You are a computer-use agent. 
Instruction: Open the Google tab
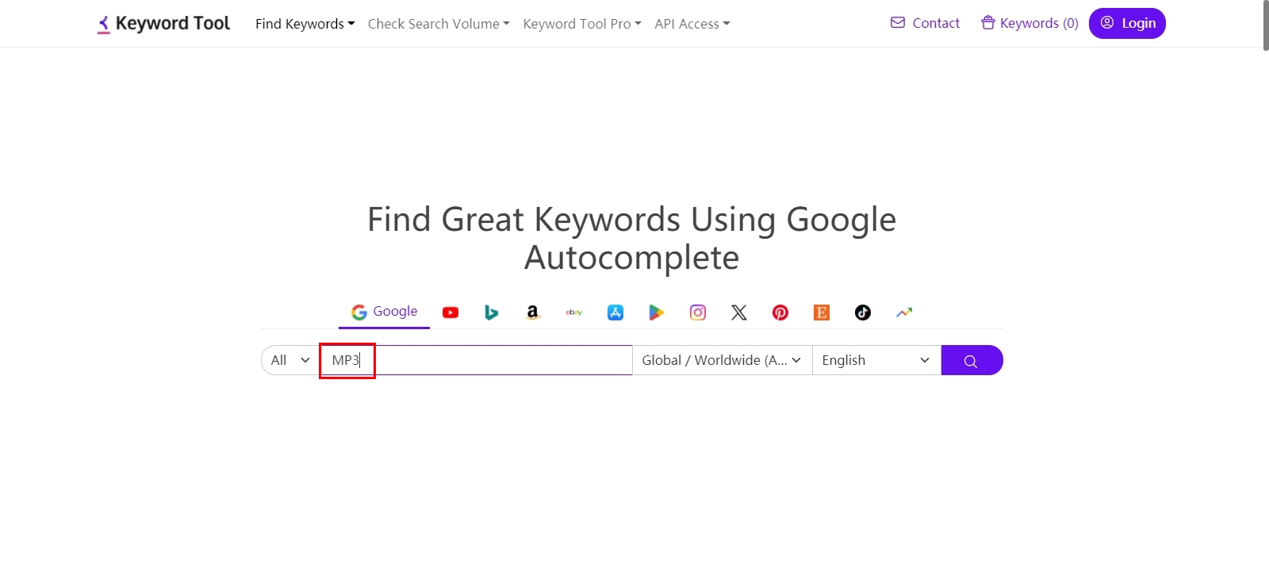pyautogui.click(x=385, y=312)
